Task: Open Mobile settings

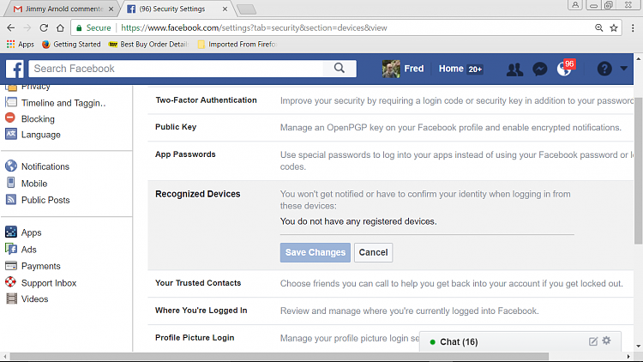Action: 34,184
